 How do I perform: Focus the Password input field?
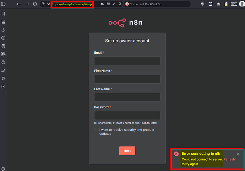tap(127, 116)
